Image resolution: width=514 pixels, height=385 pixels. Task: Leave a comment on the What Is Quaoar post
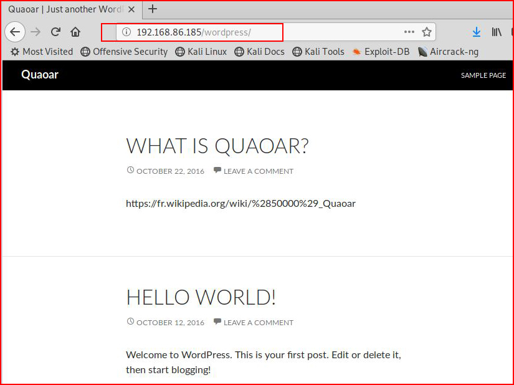(259, 171)
